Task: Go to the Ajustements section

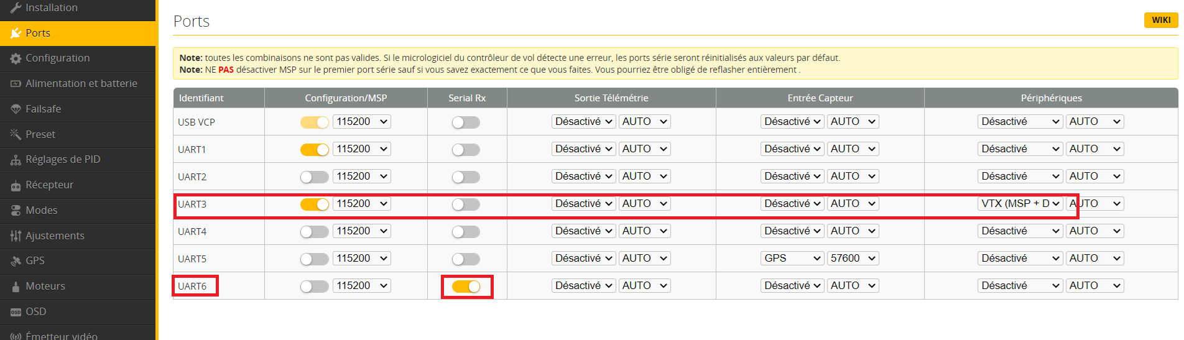Action: [55, 236]
